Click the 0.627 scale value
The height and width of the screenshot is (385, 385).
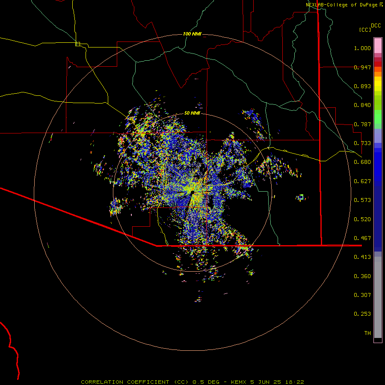[x=362, y=181]
